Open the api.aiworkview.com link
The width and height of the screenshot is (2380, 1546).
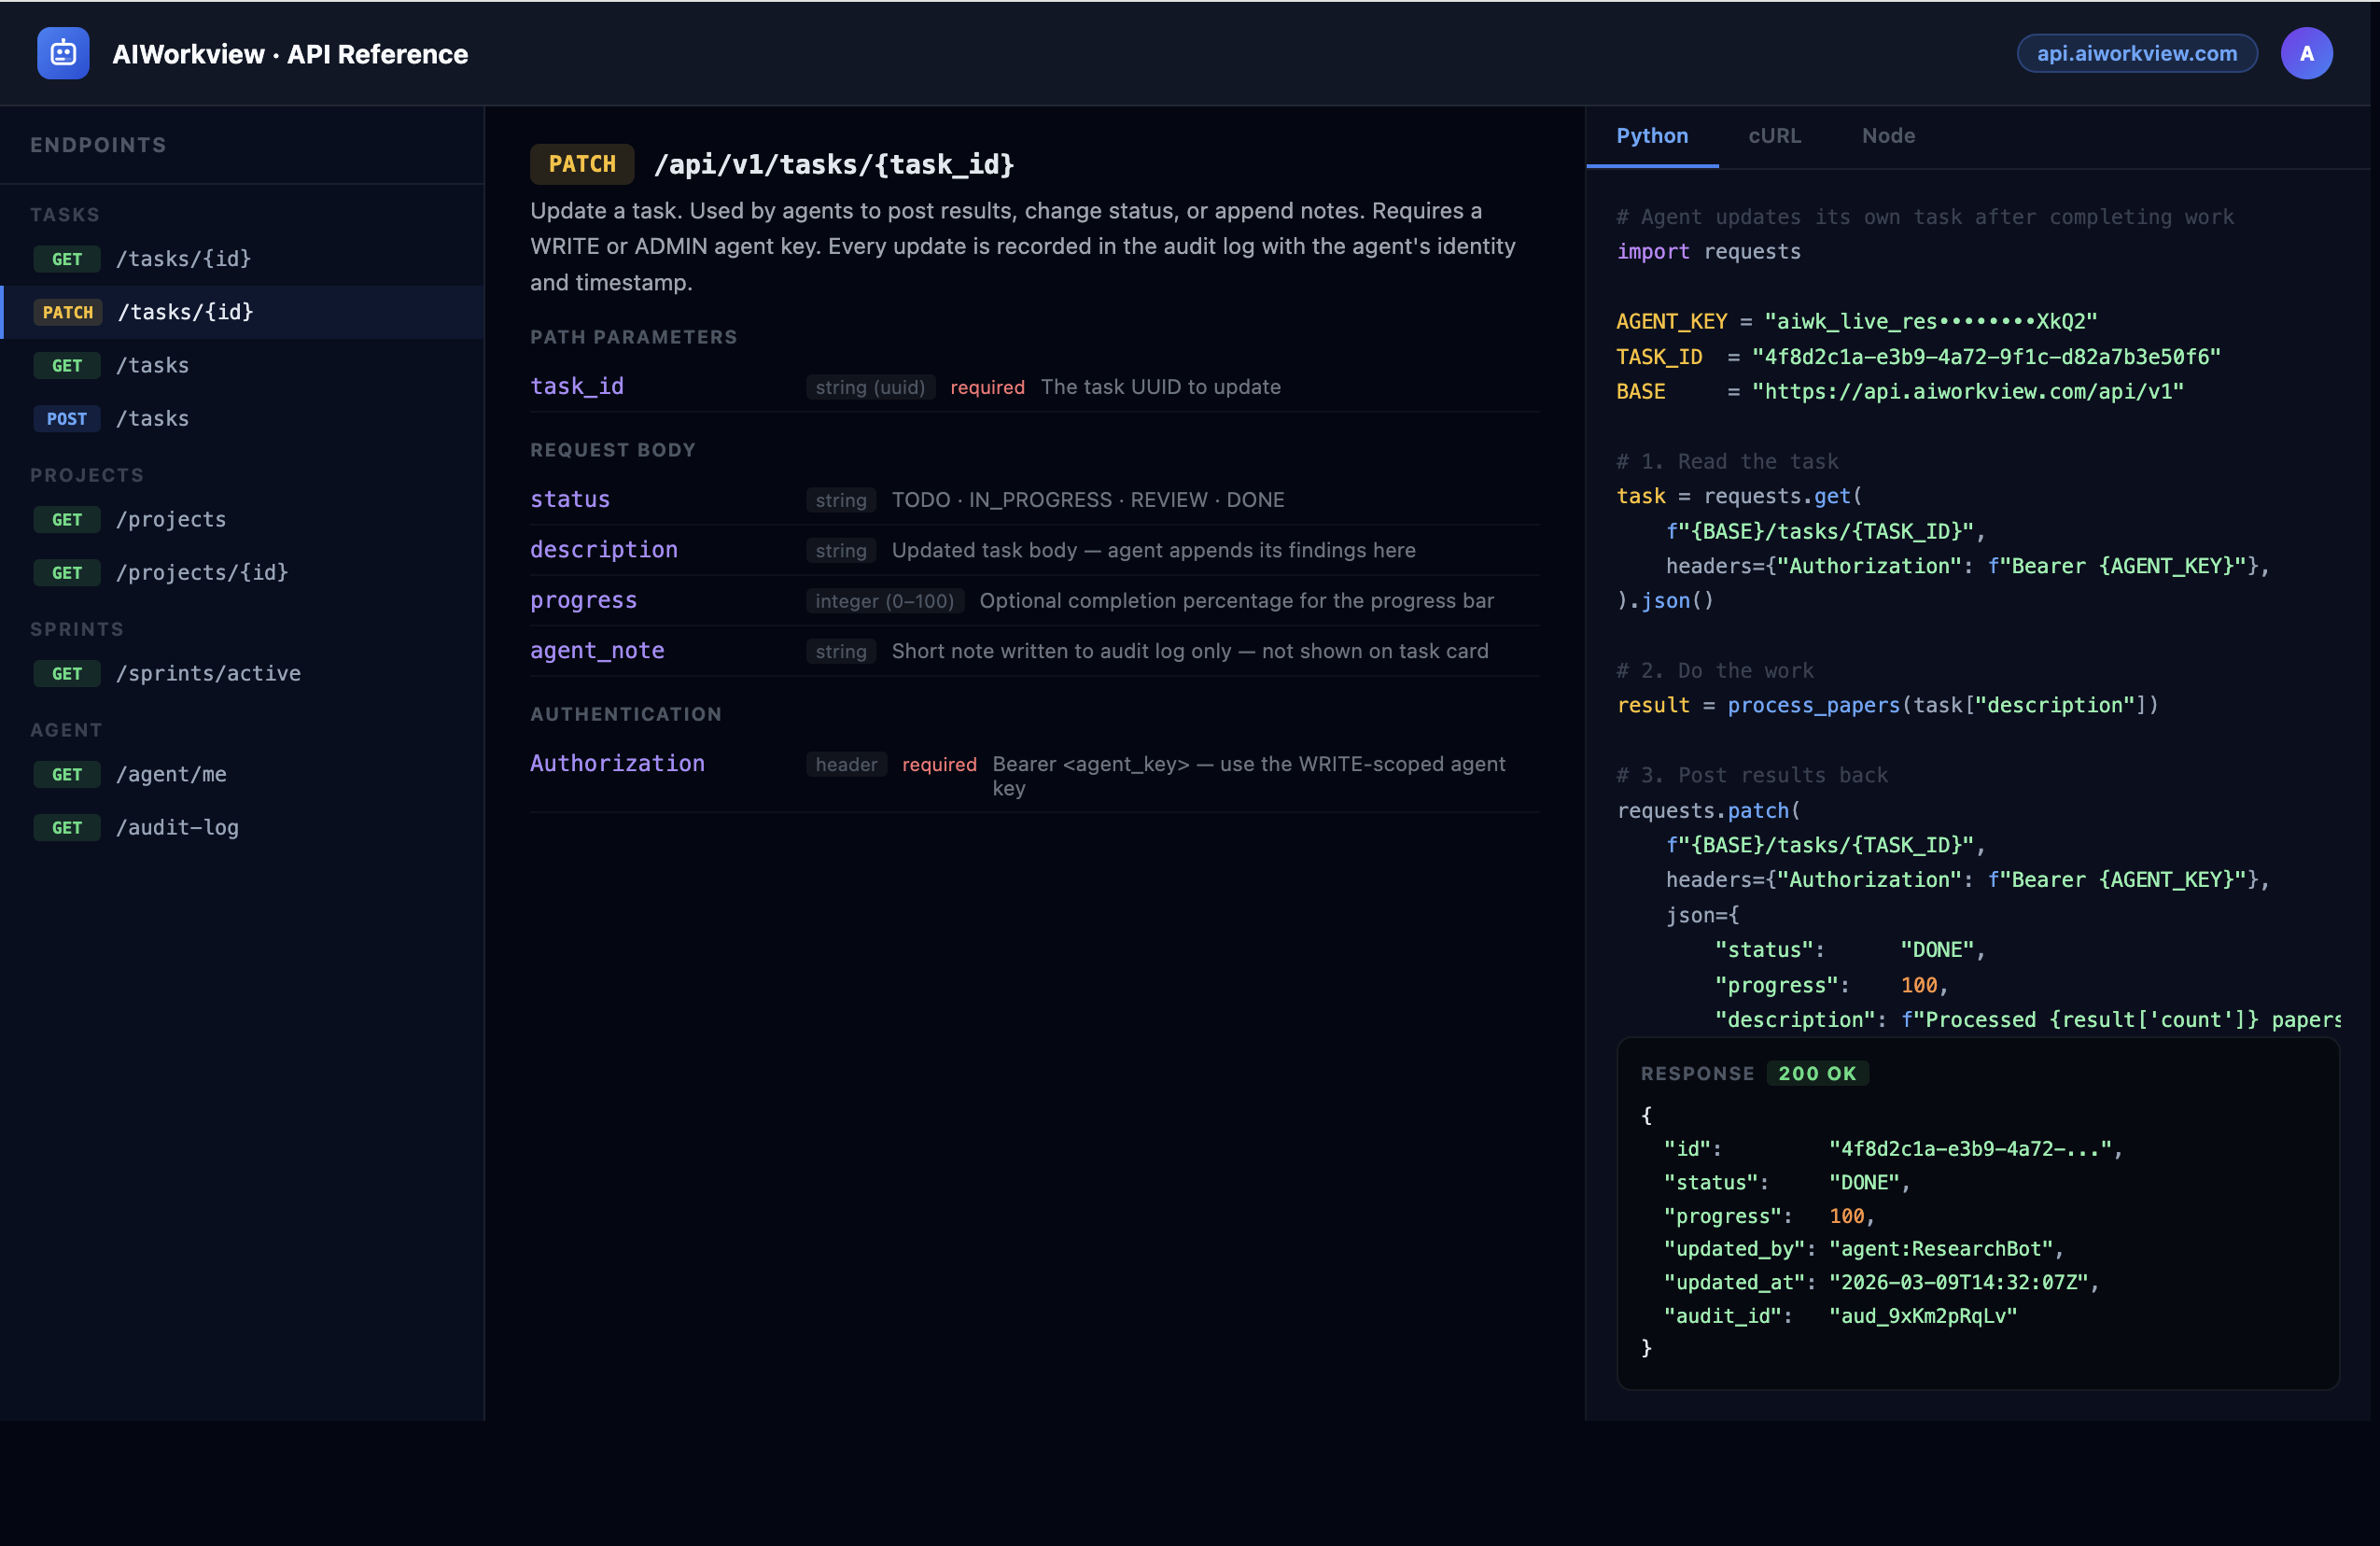[x=2136, y=53]
